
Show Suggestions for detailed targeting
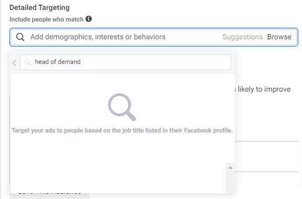pyautogui.click(x=242, y=37)
